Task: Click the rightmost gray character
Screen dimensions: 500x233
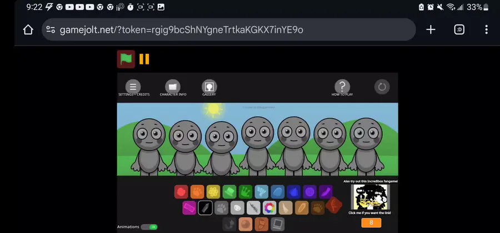Action: [366, 146]
